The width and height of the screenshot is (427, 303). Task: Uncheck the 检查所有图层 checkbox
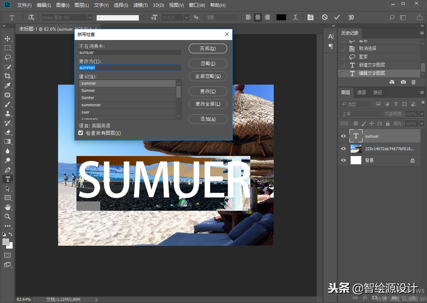[81, 133]
